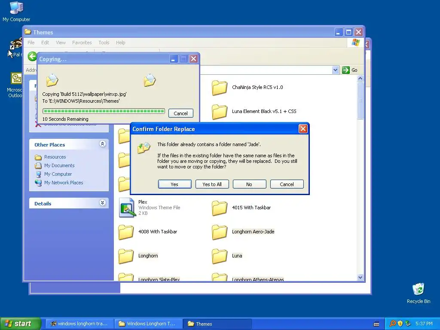Open the View menu
The width and height of the screenshot is (440, 330).
(61, 43)
